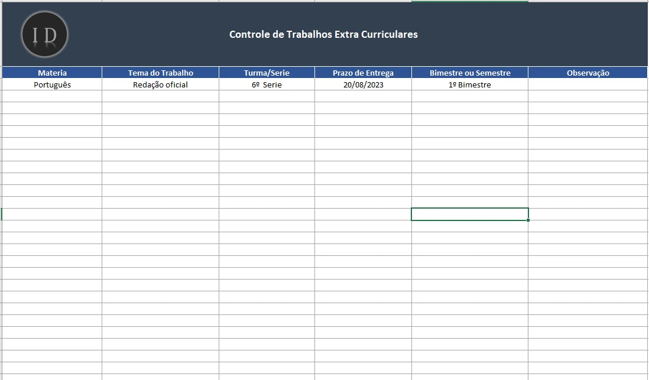Screen dimensions: 649x380
Task: Select the 'Bimestre ou Semestre' header cell
Action: (470, 73)
